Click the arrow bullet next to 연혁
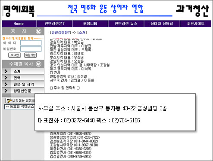The width and height of the screenshot is (213, 161). coord(6,78)
